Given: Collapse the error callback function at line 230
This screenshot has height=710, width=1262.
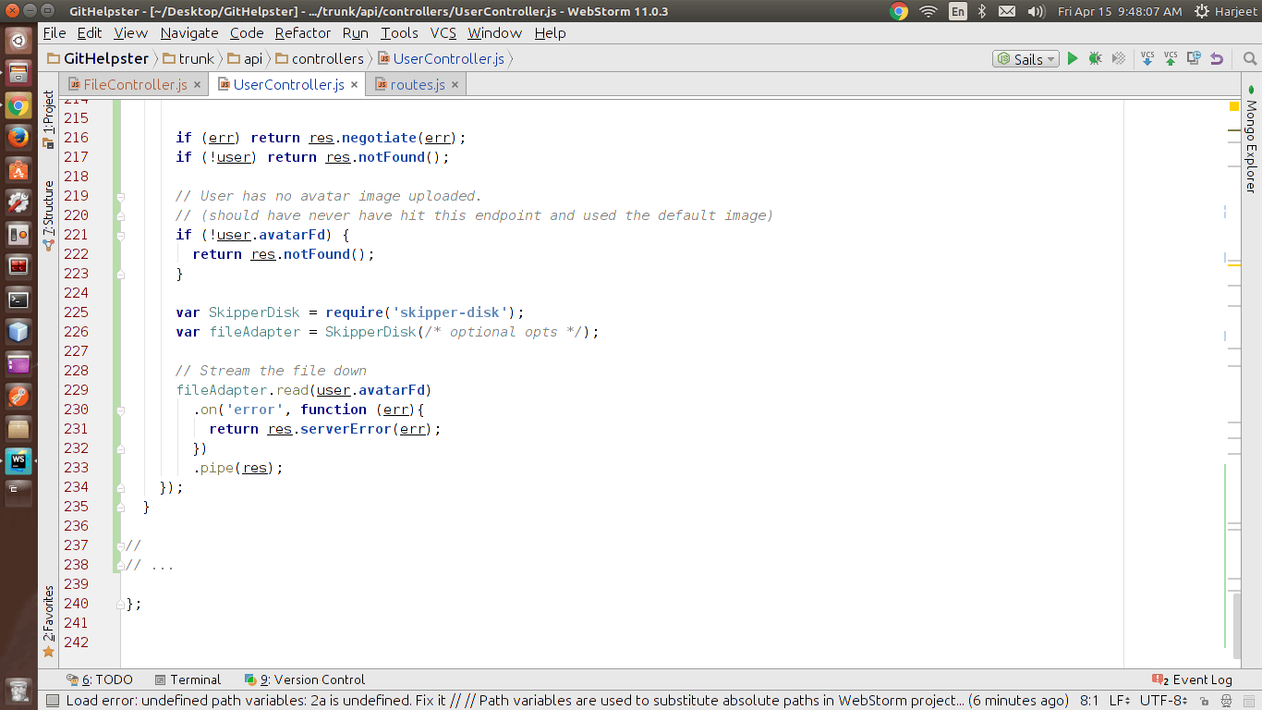Looking at the screenshot, I should click(121, 410).
